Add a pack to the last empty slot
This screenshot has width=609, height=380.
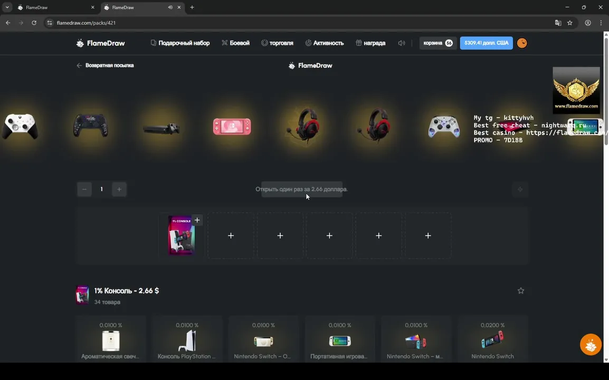(x=428, y=235)
